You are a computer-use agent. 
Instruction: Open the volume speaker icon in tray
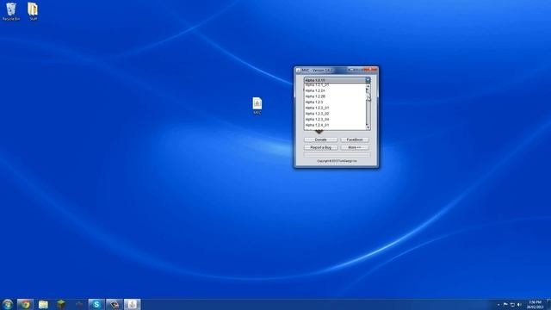coord(519,305)
